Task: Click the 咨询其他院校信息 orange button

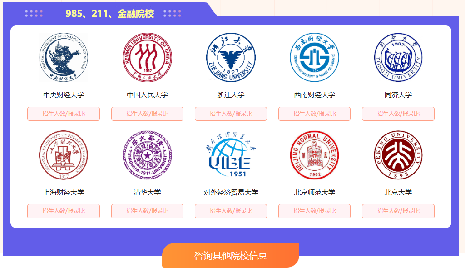Action: point(231,255)
